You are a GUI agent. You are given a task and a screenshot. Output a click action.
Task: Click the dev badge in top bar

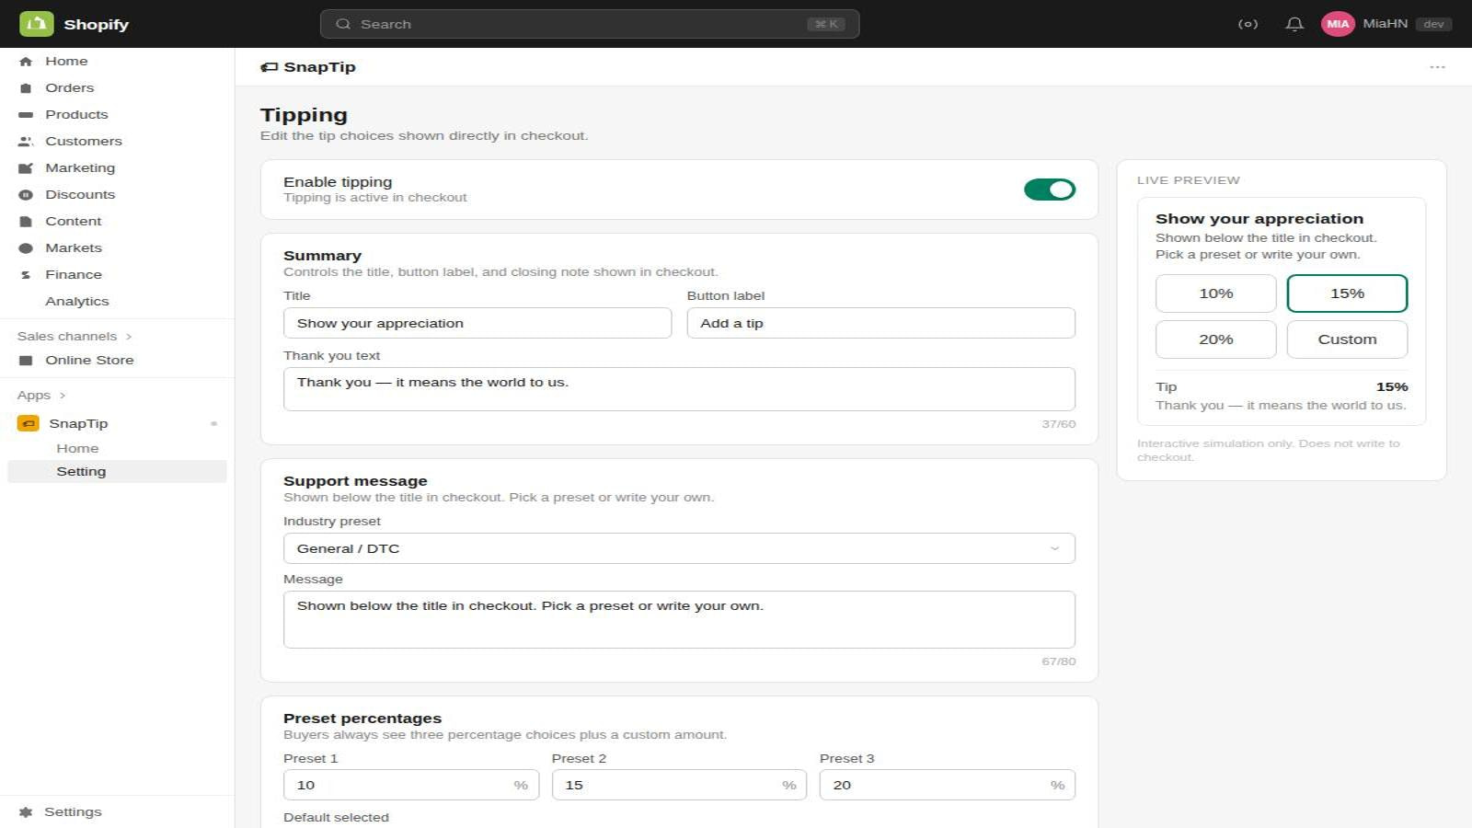[x=1433, y=24]
